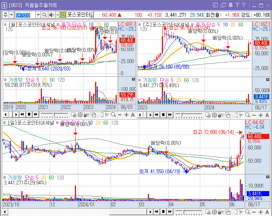Expand the dropdown beside the speaker icon
The height and width of the screenshot is (216, 272).
(57, 15)
